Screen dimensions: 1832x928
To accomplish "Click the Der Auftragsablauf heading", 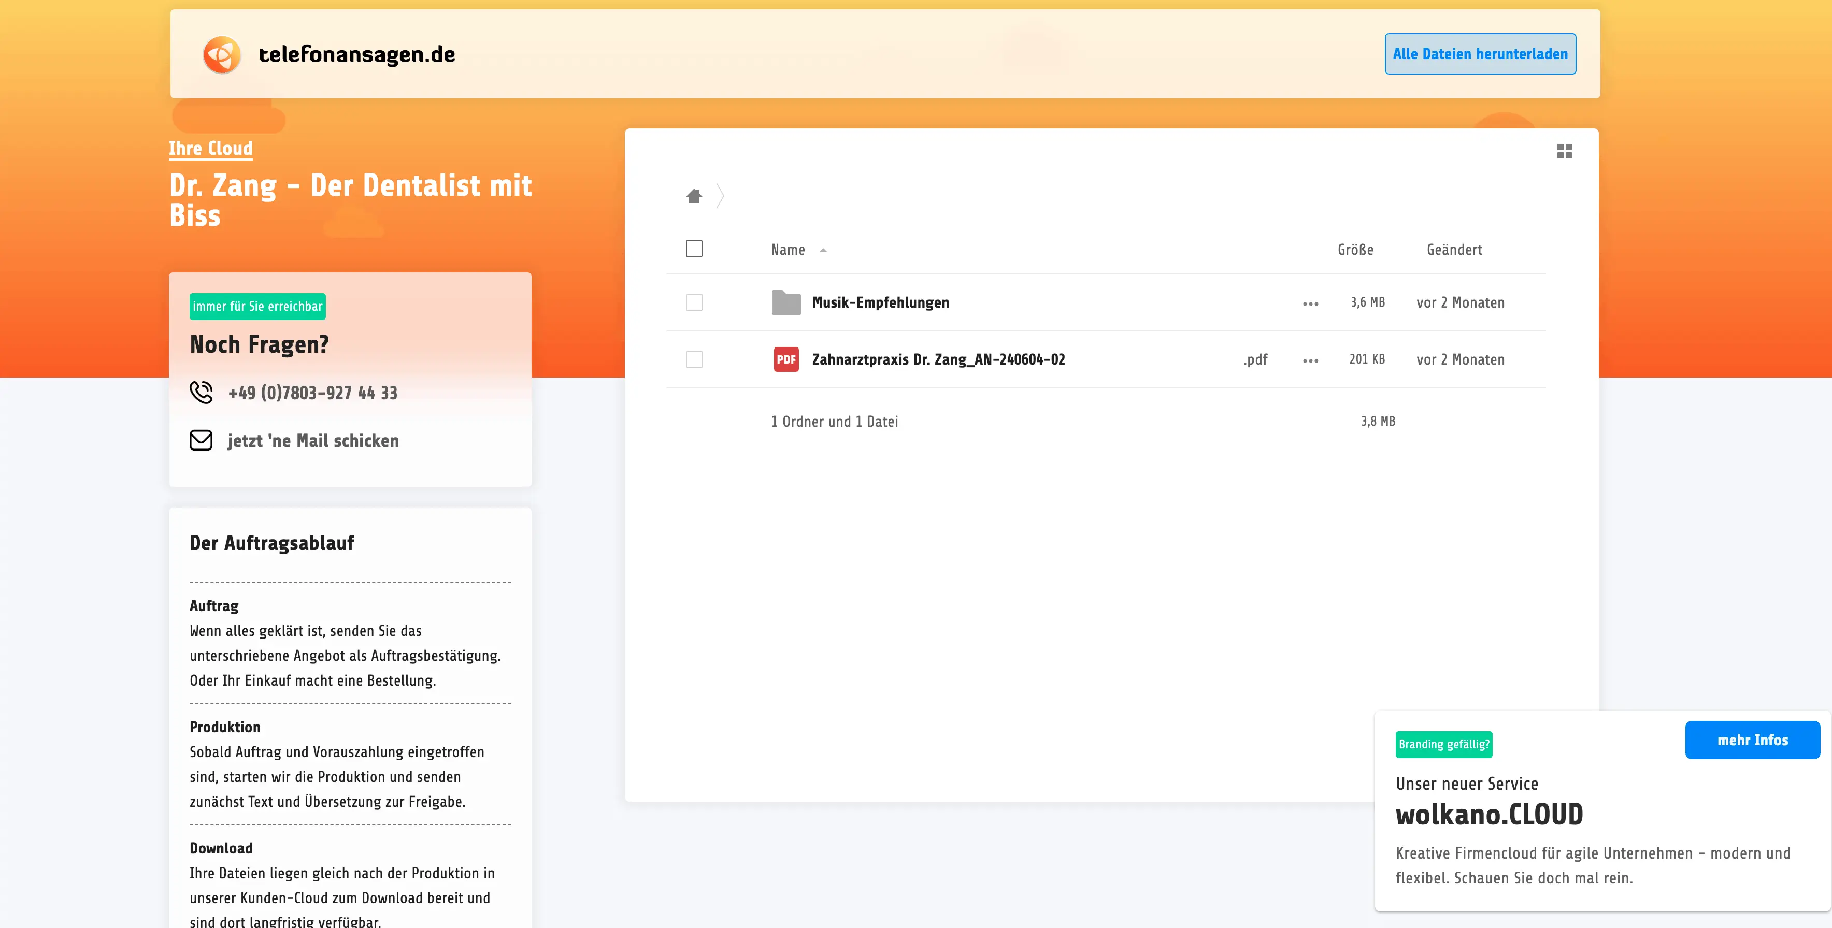I will [271, 543].
